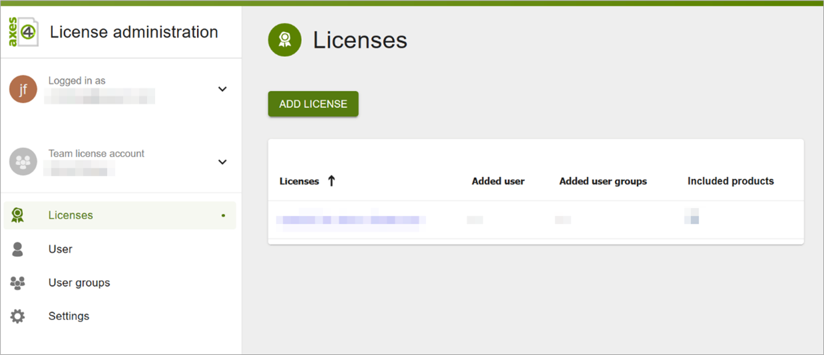Open the Licenses menu item

[120, 216]
